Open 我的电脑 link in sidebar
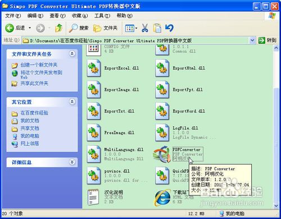Viewport: 281px width, 219px height. tap(30, 136)
